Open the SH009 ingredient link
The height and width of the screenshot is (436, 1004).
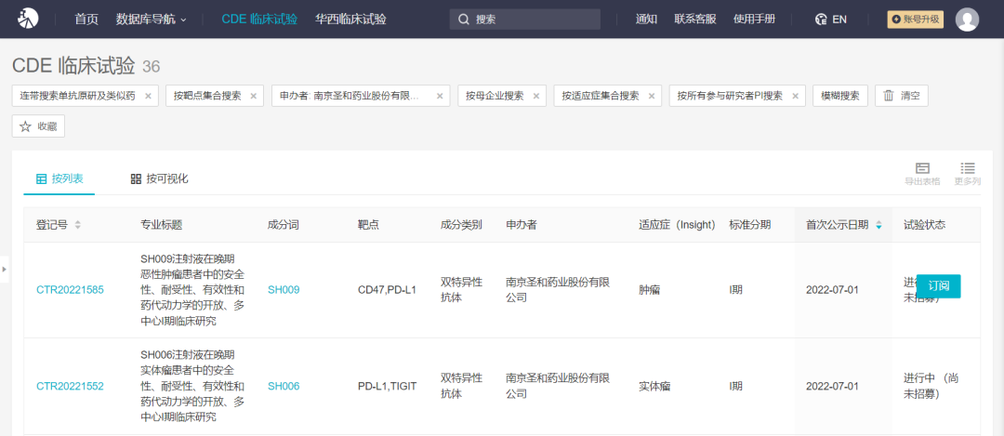[284, 290]
